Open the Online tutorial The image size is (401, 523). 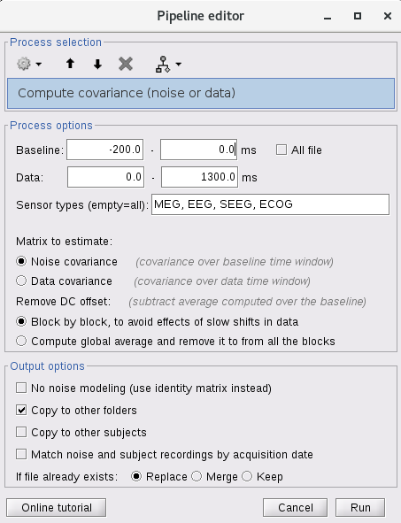tap(57, 507)
